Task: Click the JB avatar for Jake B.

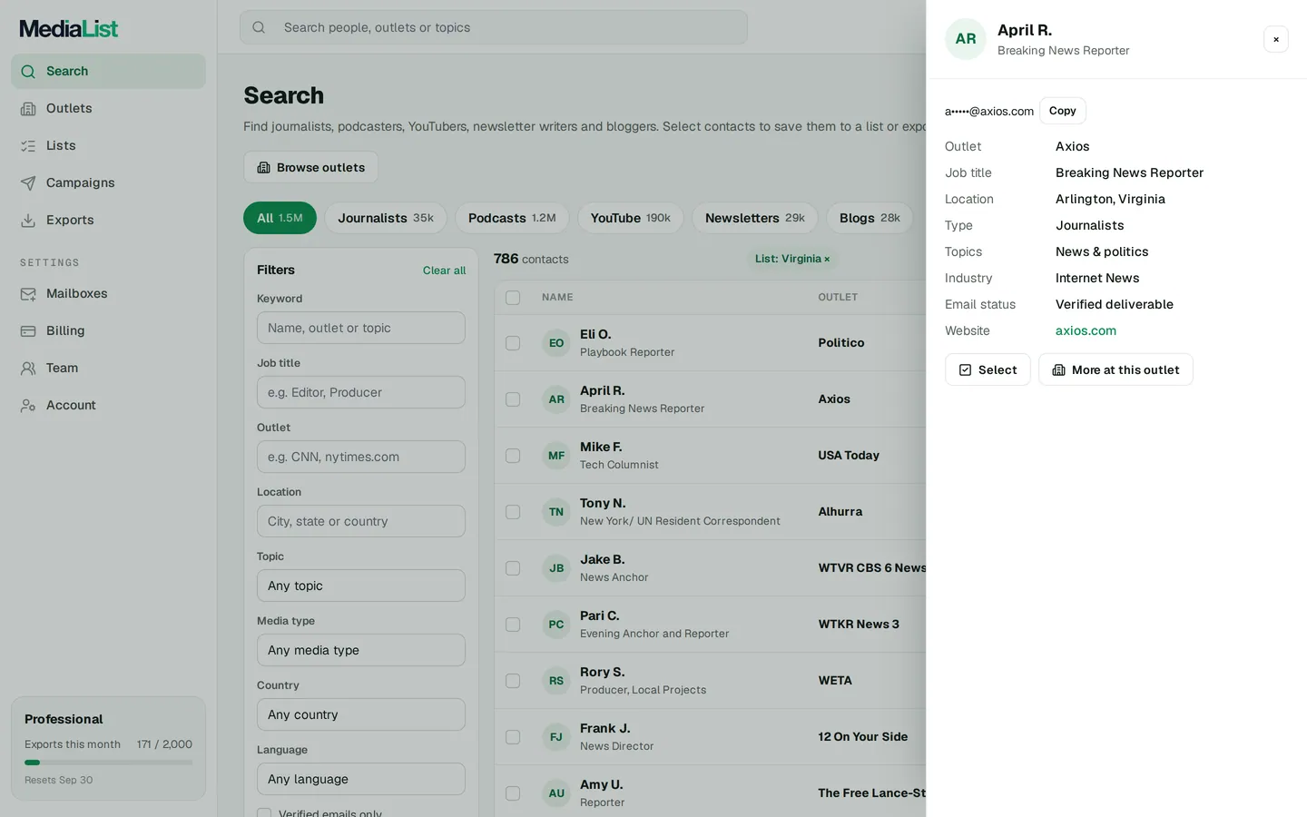Action: pos(556,568)
